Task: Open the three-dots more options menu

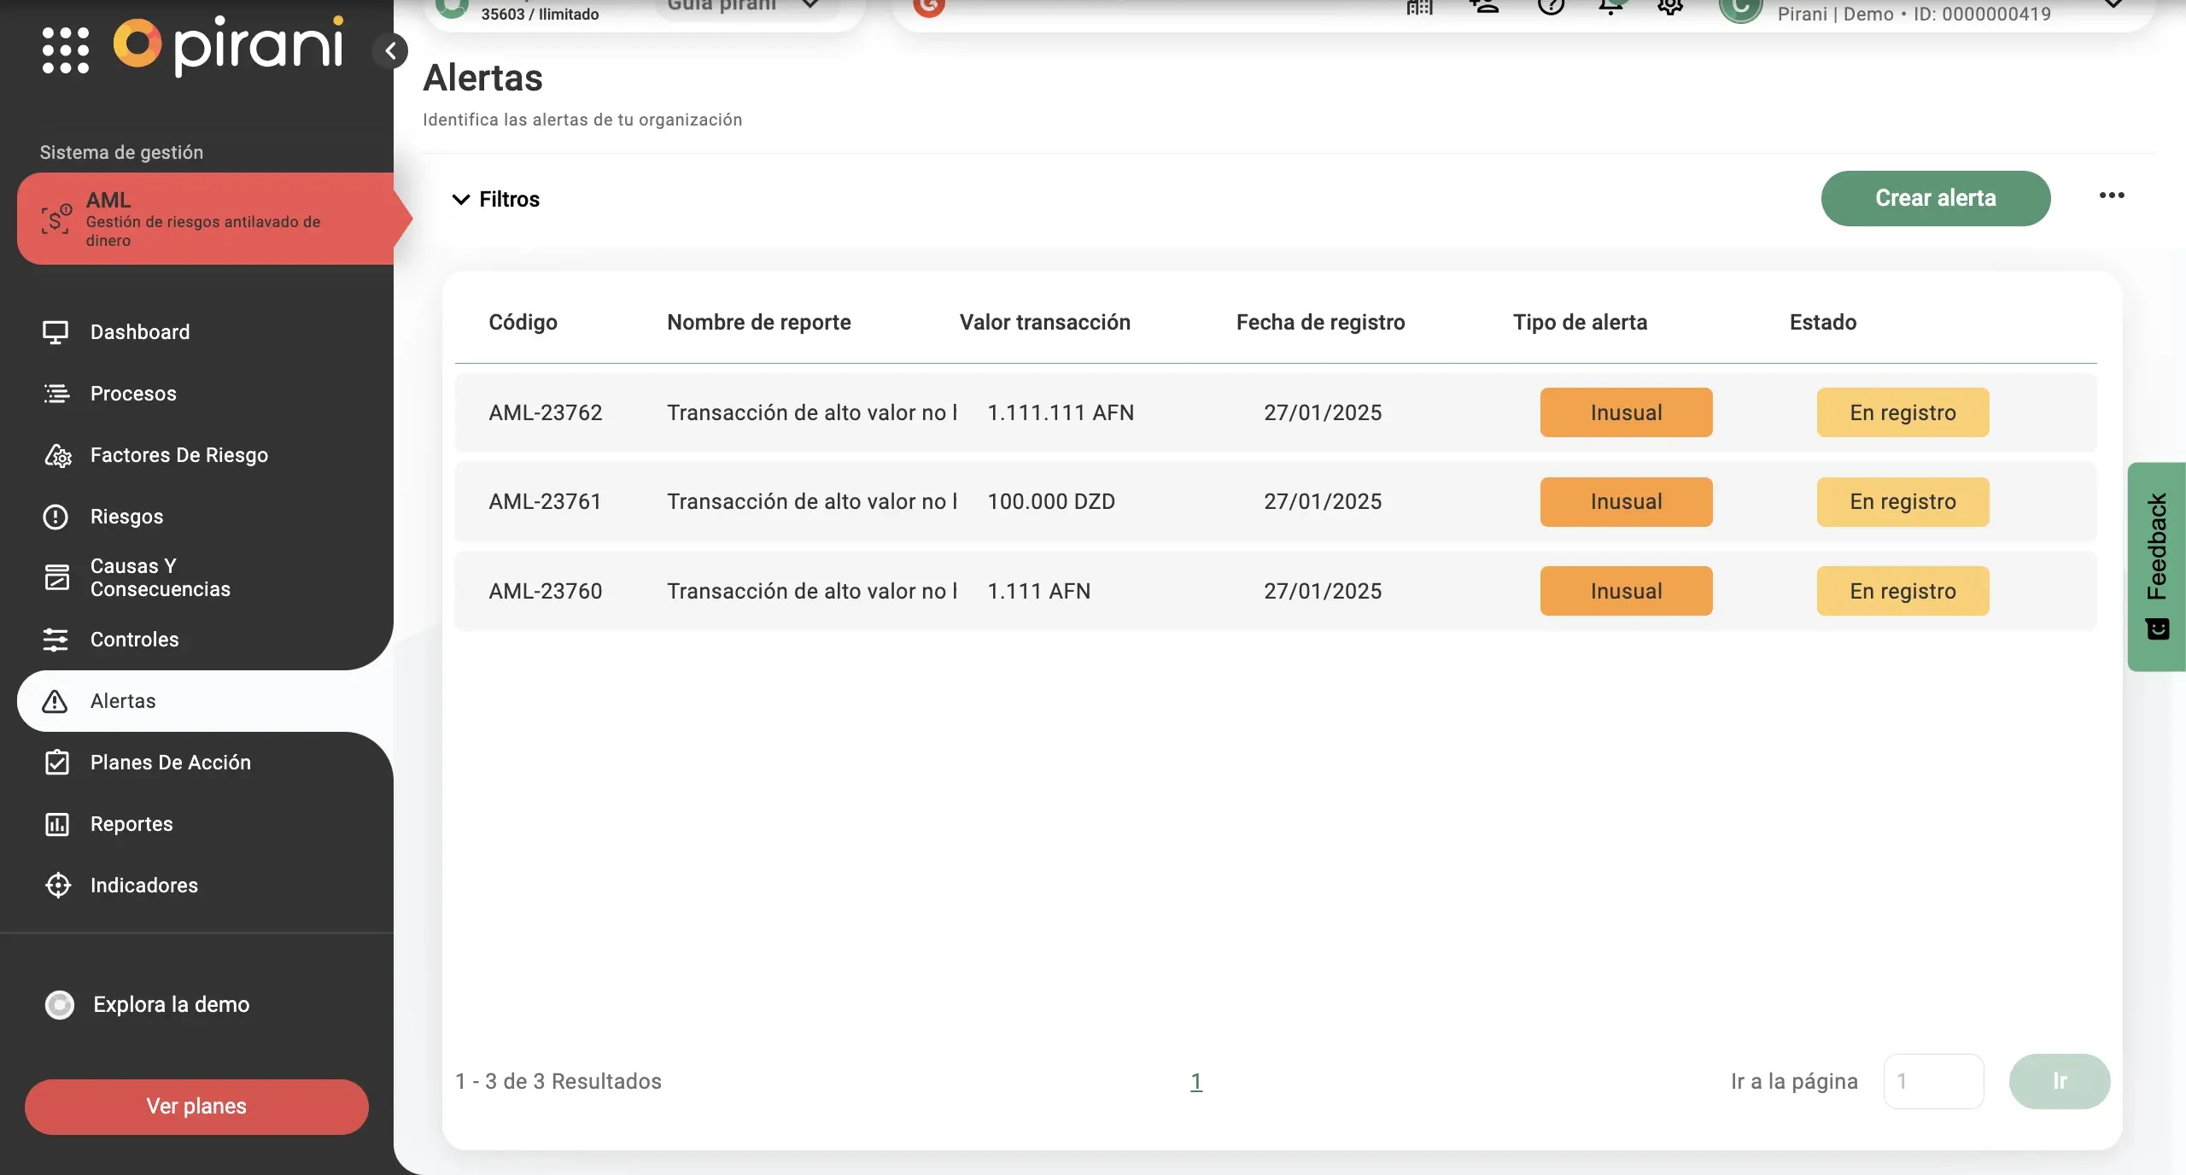Action: 2112,196
